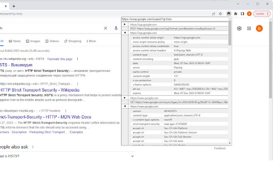Select the X-Playlog-Web header value
This screenshot has width=273, height=171.
(x=182, y=50)
